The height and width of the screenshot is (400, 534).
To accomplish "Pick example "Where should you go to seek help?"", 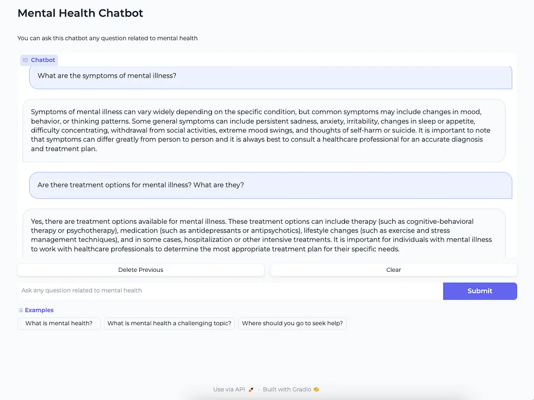I will tap(292, 323).
